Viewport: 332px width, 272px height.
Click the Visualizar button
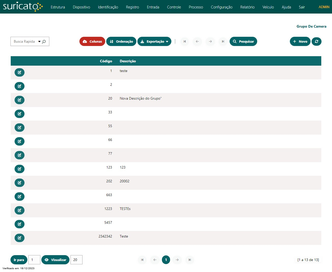[55, 260]
